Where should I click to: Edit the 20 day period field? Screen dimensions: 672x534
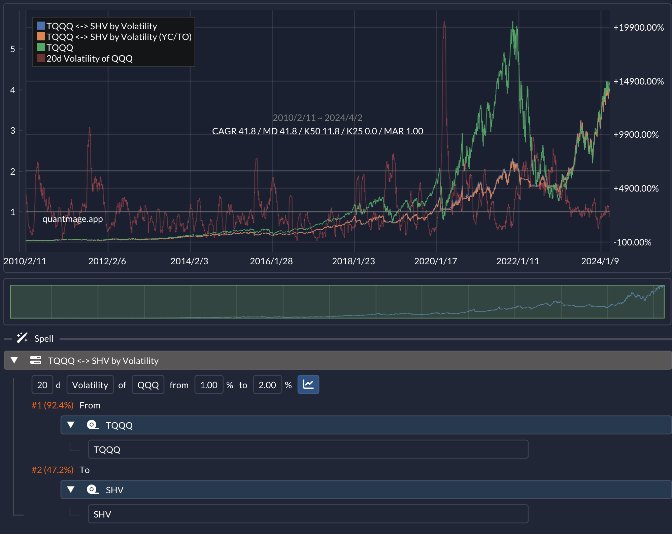click(x=42, y=385)
